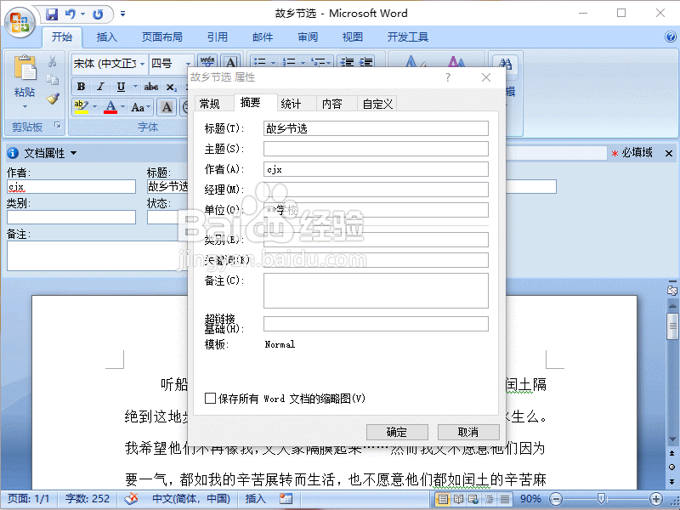The height and width of the screenshot is (510, 680).
Task: Open Word Help question mark icon
Action: pyautogui.click(x=670, y=37)
